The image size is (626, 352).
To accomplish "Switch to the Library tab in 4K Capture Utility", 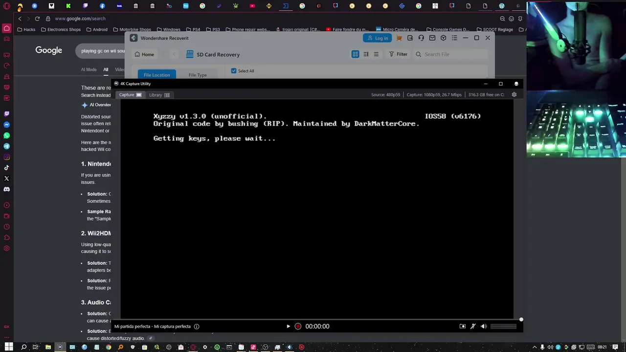I will [159, 95].
